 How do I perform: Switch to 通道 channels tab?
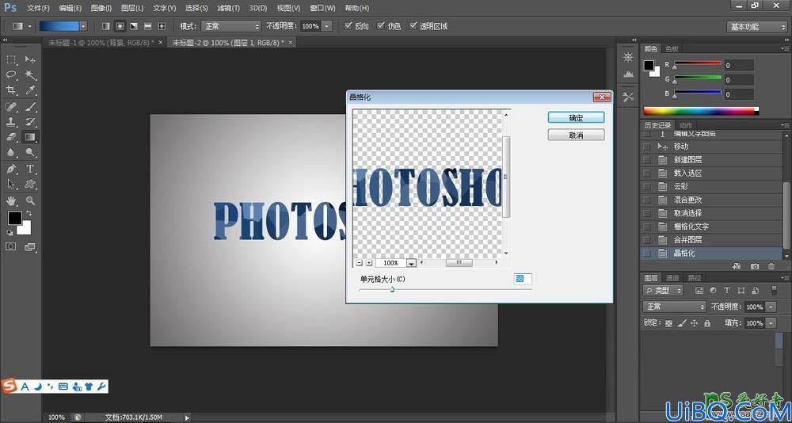(x=672, y=277)
